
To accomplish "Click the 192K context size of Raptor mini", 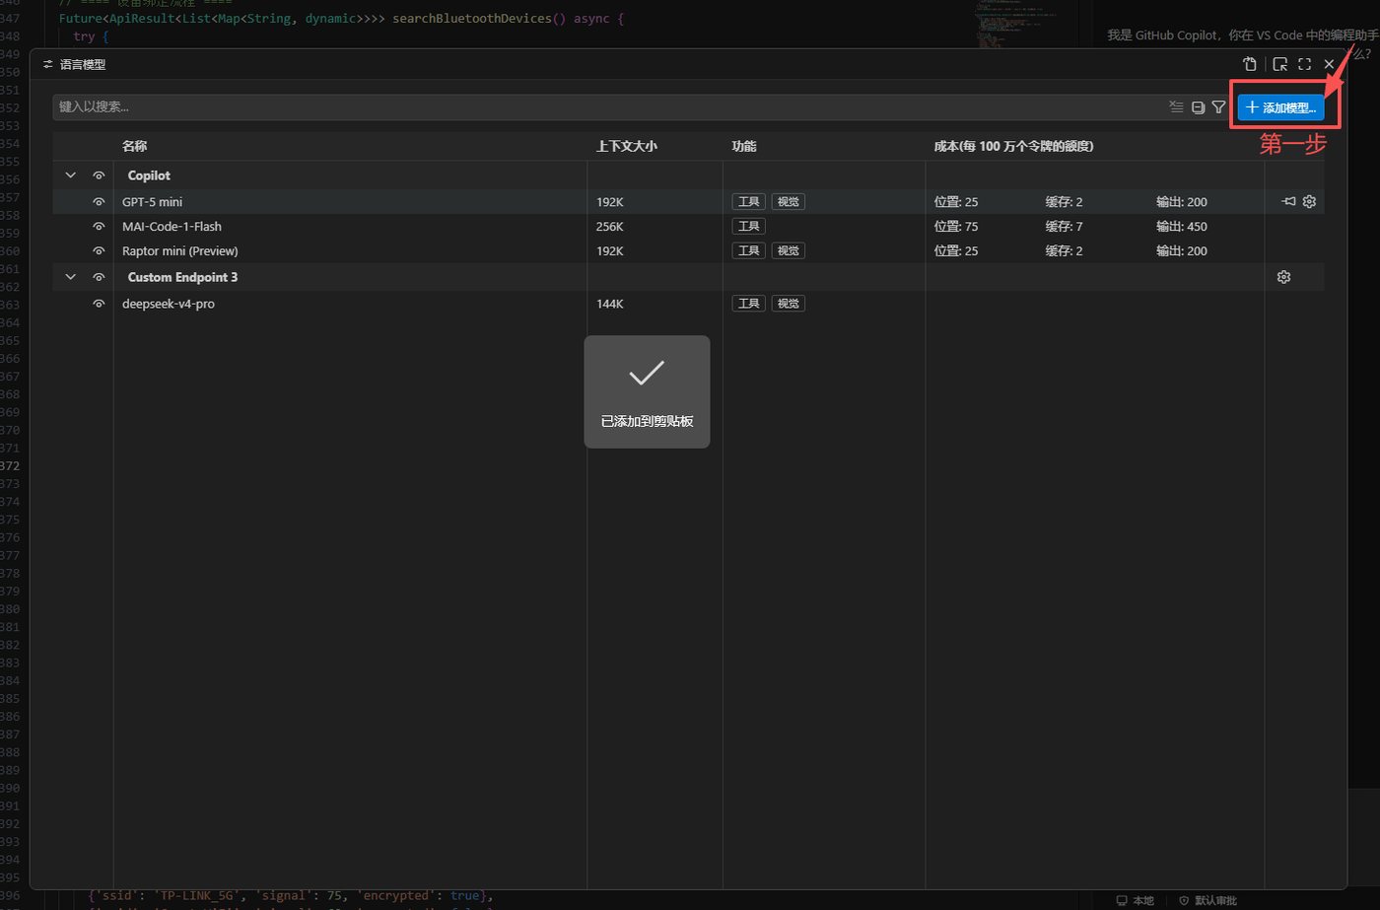I will pos(609,250).
